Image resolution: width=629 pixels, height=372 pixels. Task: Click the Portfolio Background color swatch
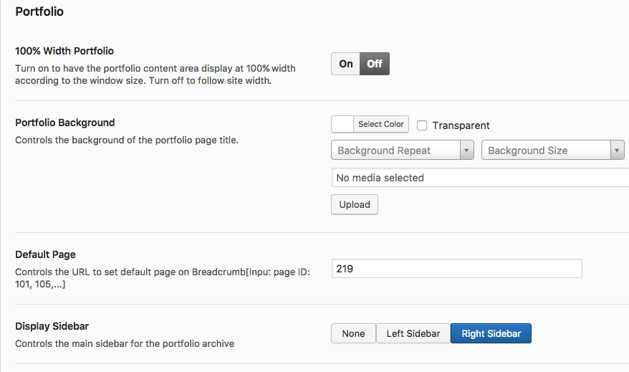coord(343,124)
